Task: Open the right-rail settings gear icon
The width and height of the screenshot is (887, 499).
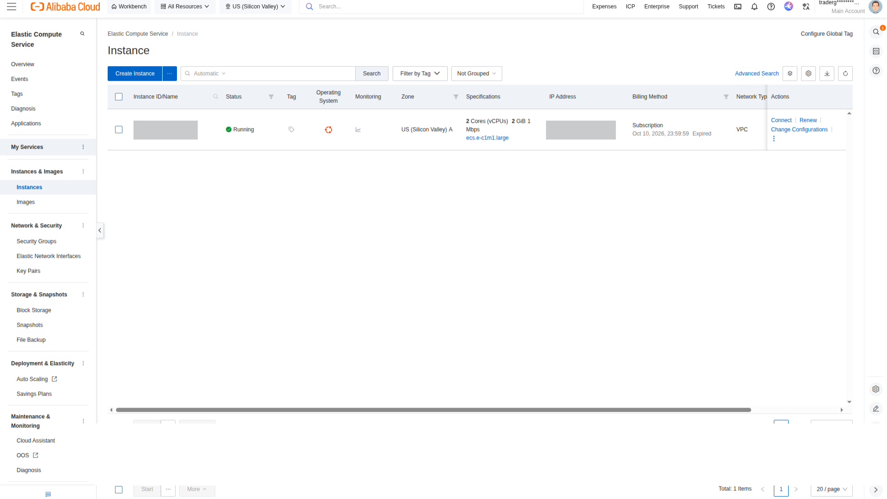Action: point(876,389)
